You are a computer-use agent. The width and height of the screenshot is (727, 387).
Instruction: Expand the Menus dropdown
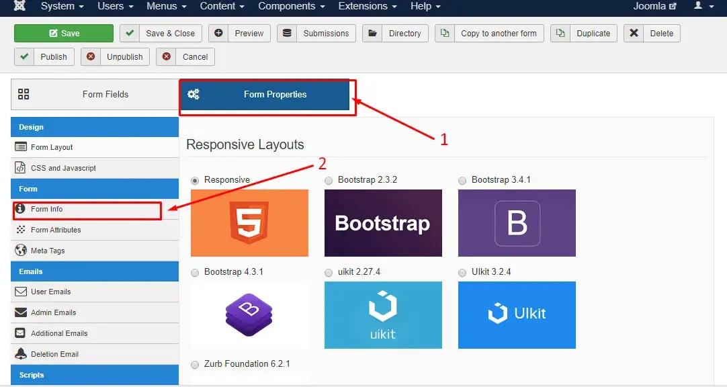[x=167, y=6]
